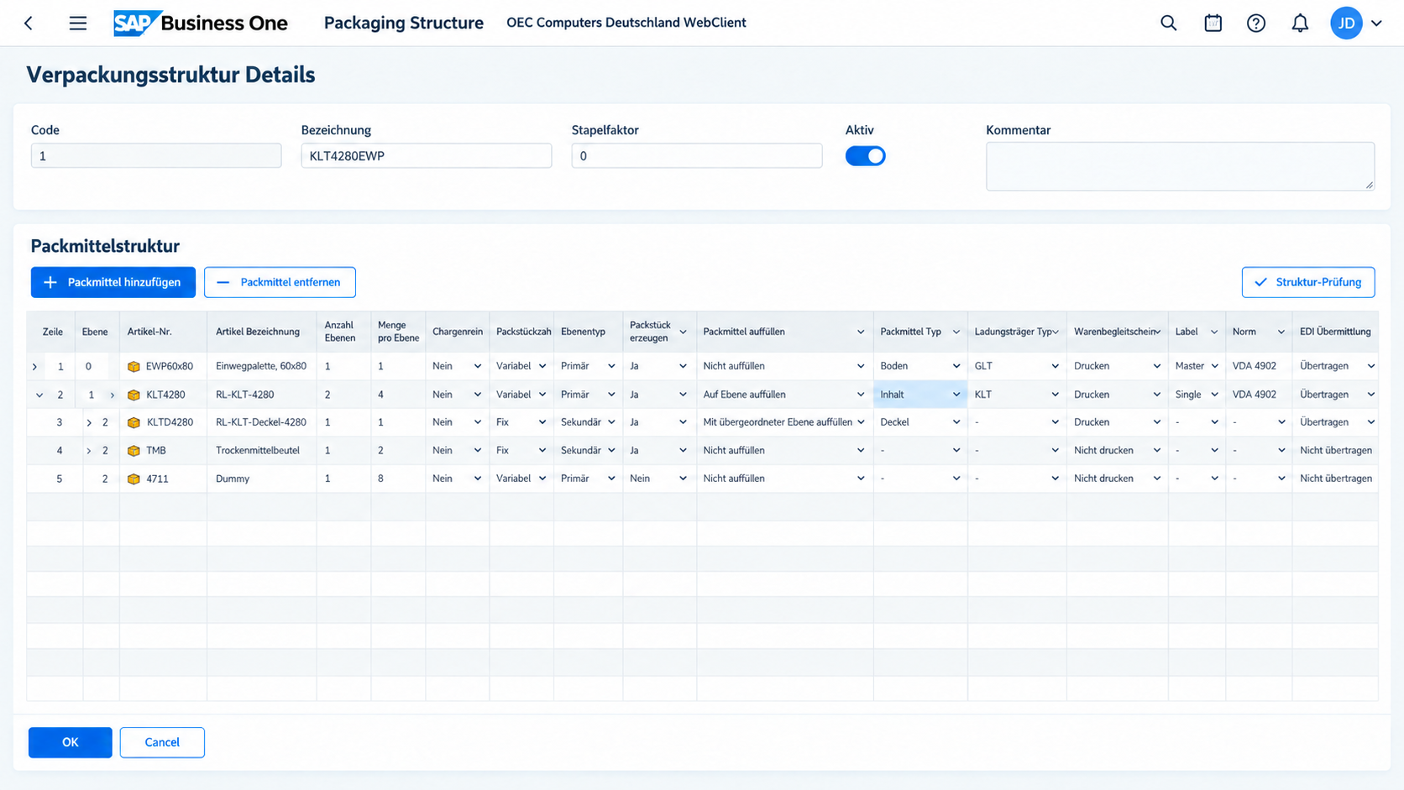Toggle the Aktiv switch off
The height and width of the screenshot is (790, 1404).
[x=865, y=156]
